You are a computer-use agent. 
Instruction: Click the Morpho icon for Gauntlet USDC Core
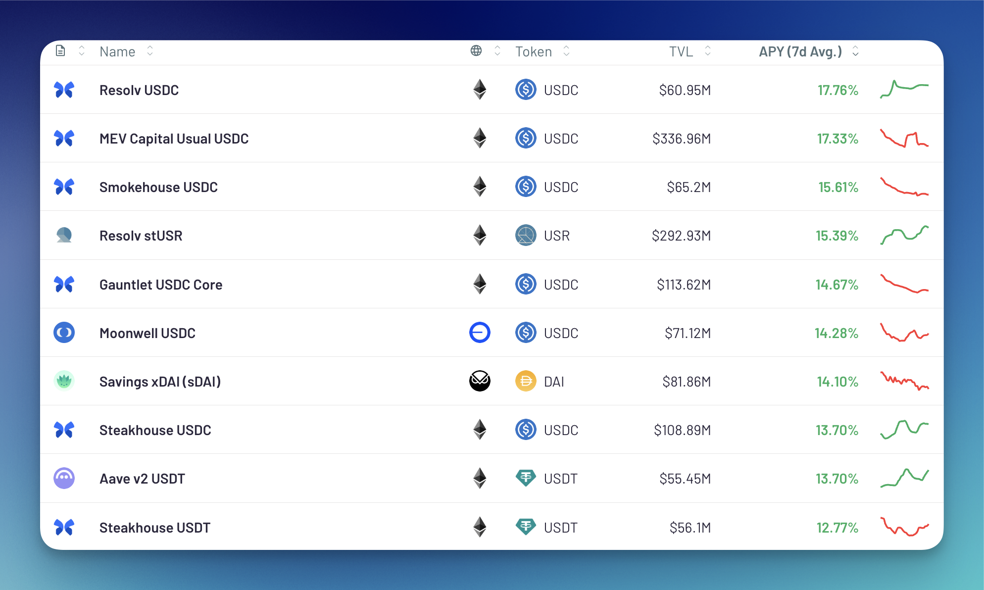[64, 284]
